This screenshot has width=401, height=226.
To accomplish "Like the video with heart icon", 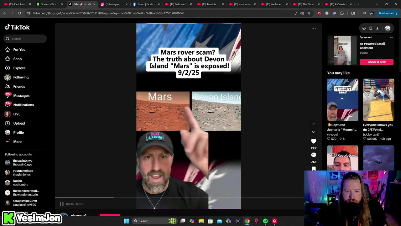I will coord(314,141).
